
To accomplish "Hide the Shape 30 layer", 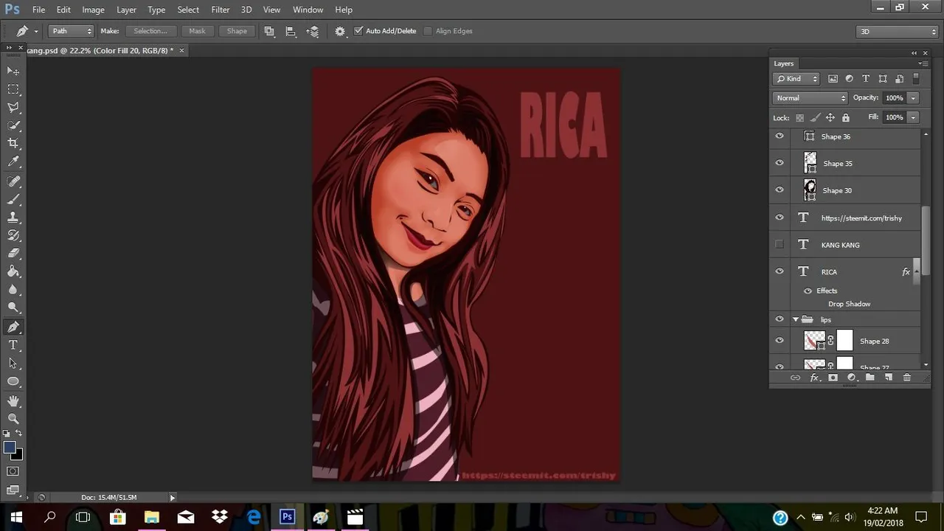I will 780,190.
